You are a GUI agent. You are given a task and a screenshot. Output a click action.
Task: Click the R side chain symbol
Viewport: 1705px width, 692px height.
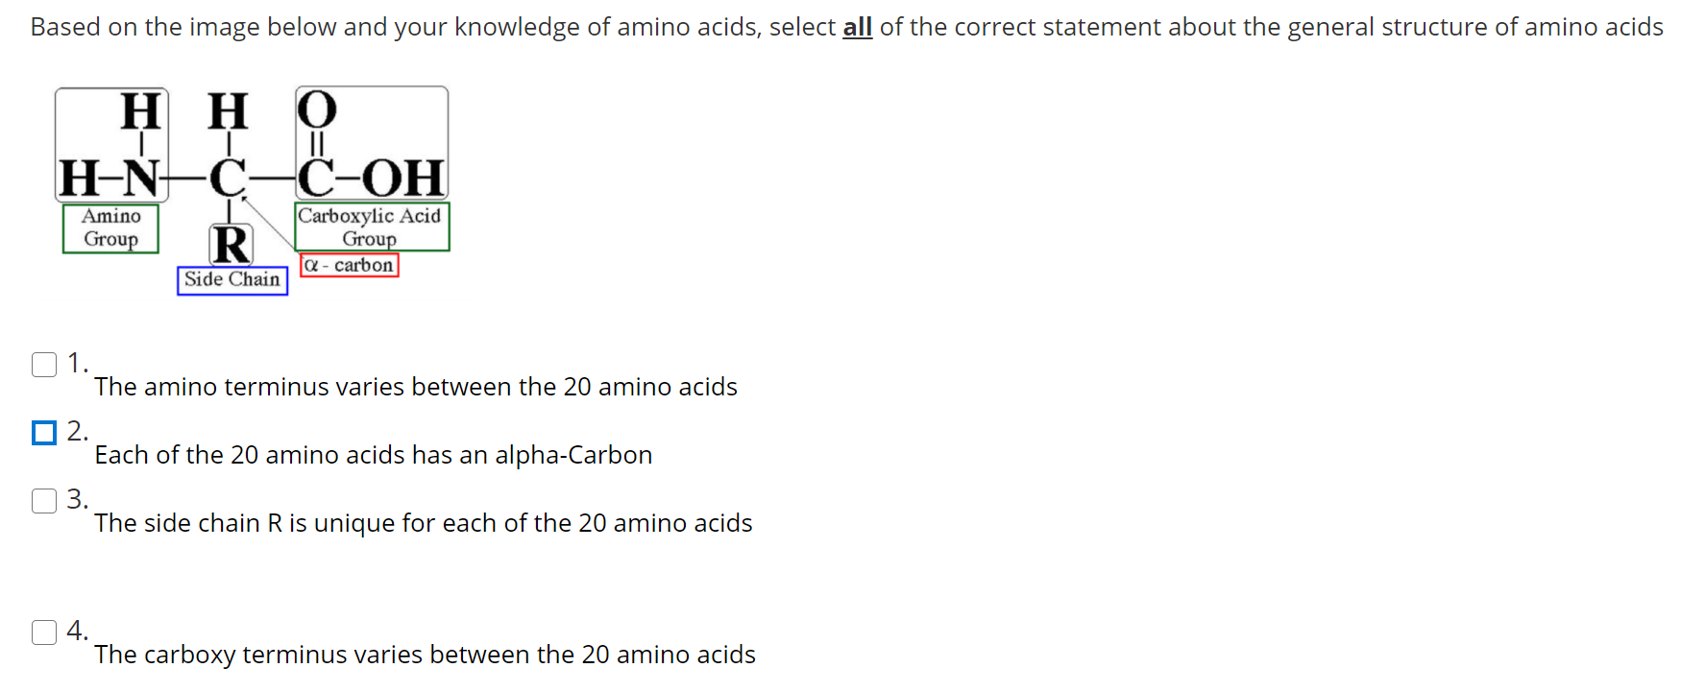point(229,245)
